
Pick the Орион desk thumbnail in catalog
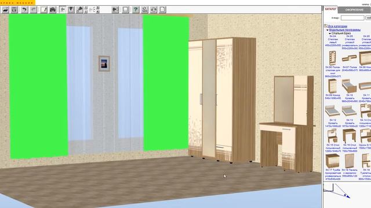coord(366,136)
